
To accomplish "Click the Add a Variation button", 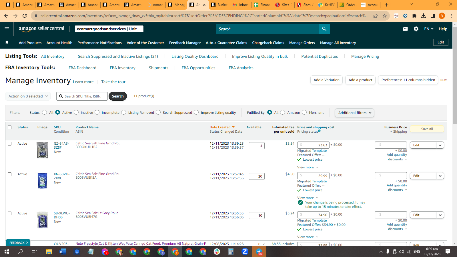I will 326,80.
